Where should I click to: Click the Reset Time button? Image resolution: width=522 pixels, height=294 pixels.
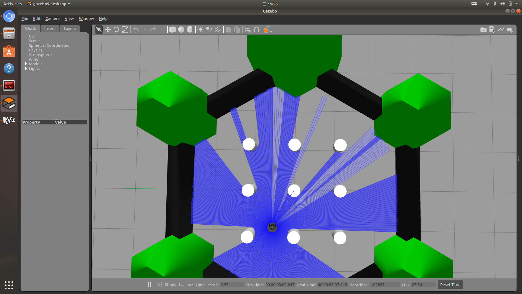[x=450, y=285]
